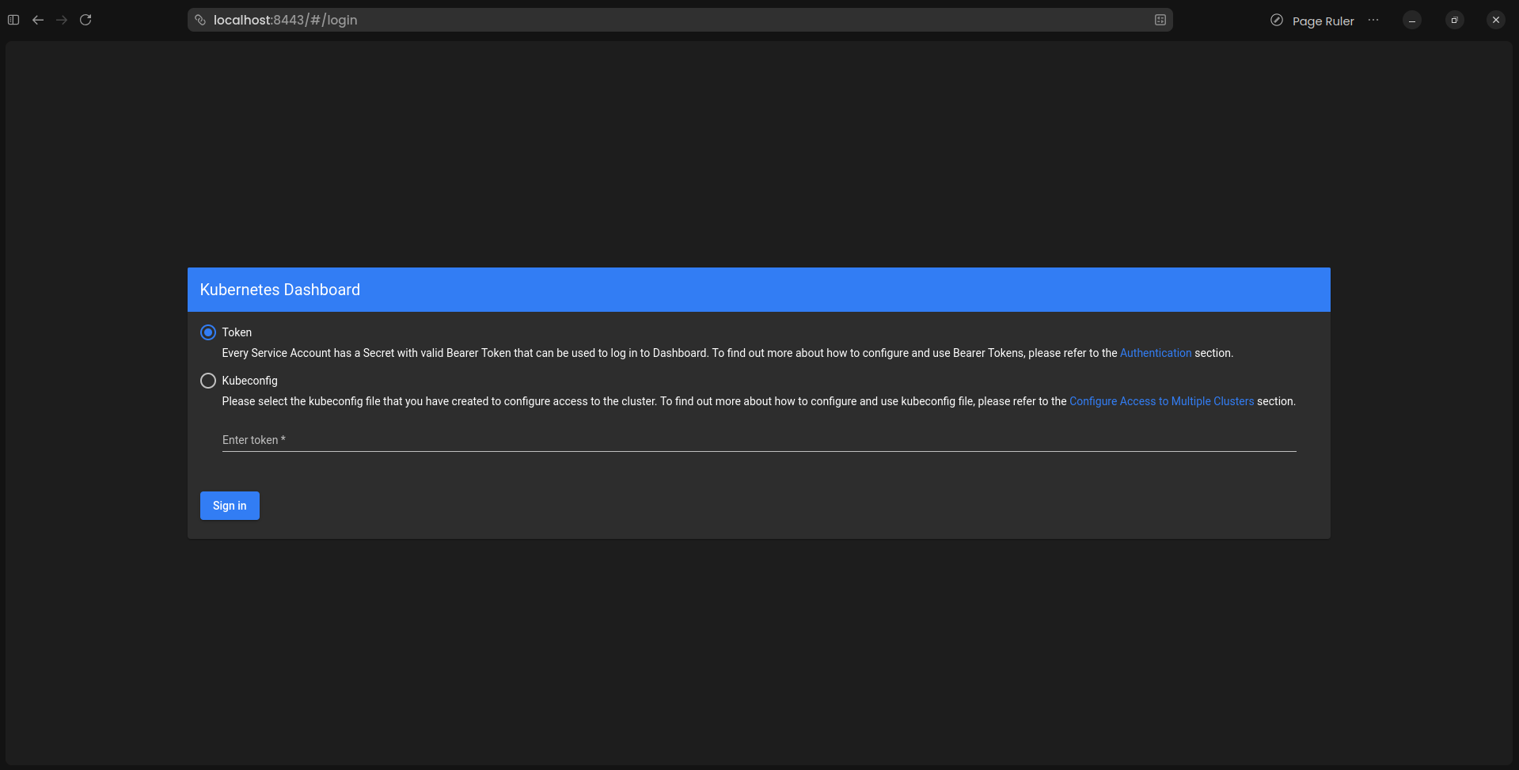The image size is (1519, 770).
Task: Toggle the browser sidebar panel
Action: pos(13,20)
